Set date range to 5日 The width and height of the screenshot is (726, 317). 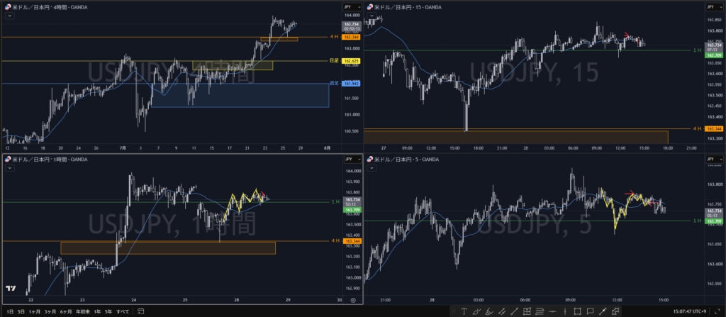(x=21, y=311)
